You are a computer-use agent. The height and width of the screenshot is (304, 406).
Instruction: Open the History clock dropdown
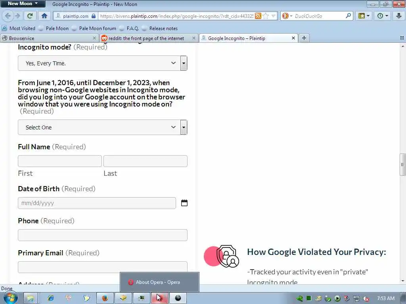point(383,16)
